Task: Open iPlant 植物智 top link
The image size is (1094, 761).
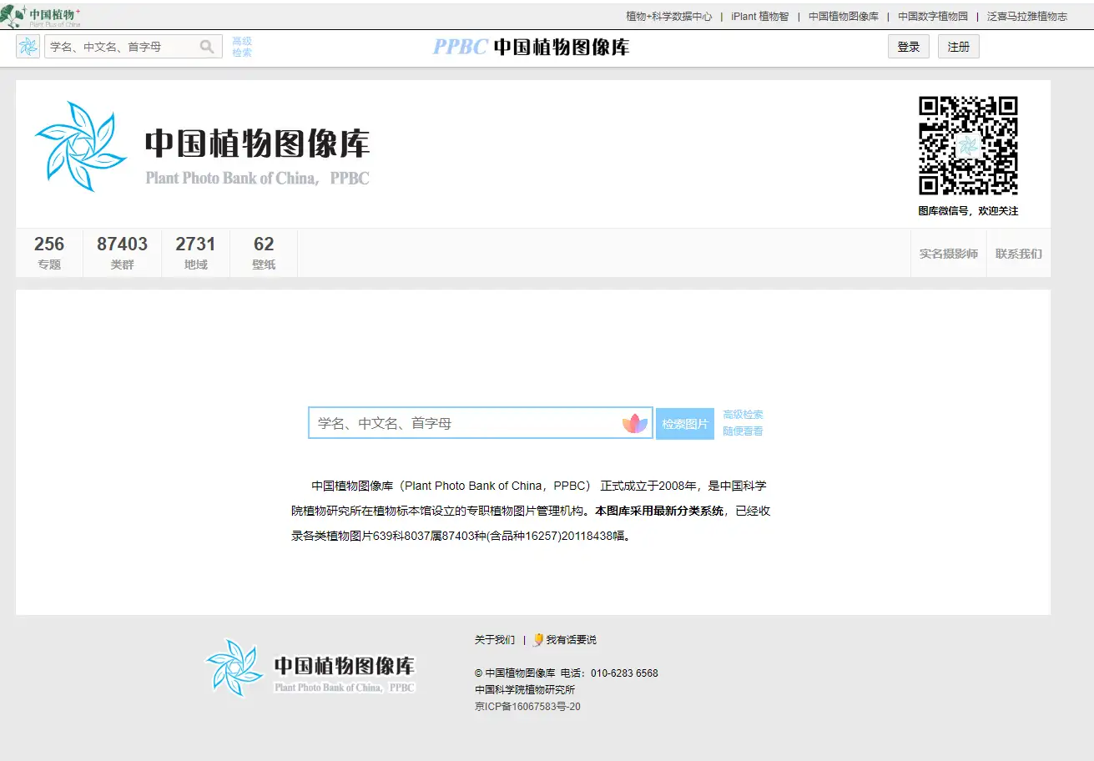Action: (759, 16)
